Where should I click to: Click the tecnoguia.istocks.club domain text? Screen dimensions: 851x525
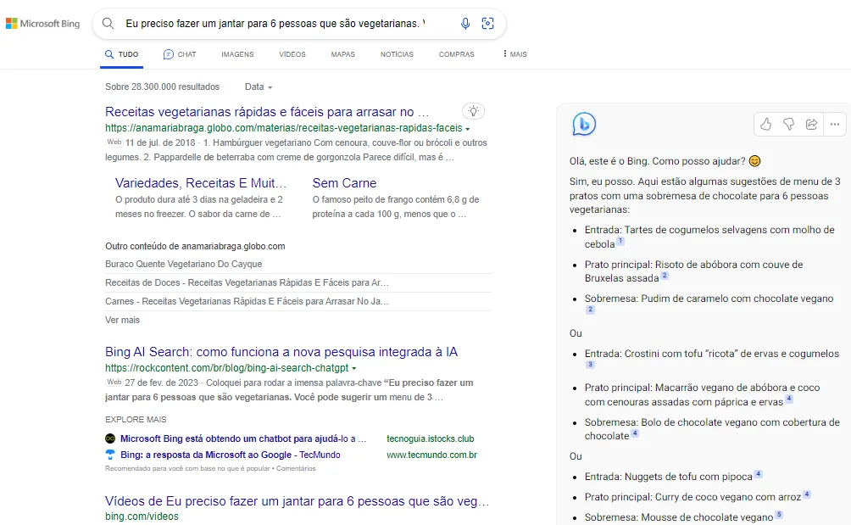pyautogui.click(x=431, y=438)
